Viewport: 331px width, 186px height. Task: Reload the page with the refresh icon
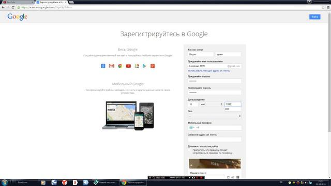click(13, 7)
